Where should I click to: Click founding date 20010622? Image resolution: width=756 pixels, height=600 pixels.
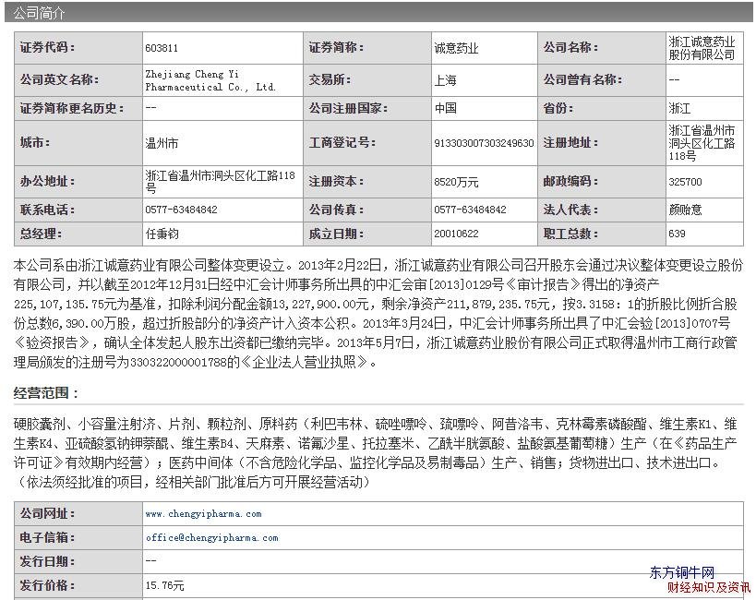(456, 234)
